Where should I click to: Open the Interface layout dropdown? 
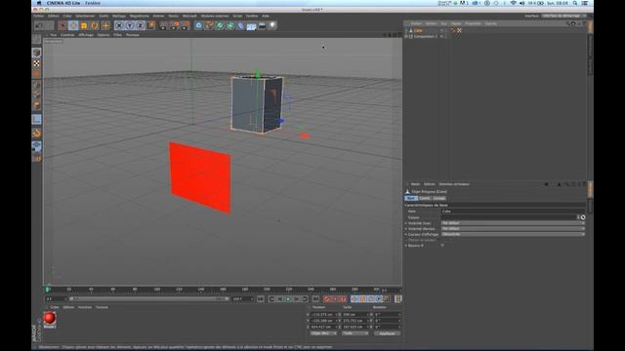point(564,16)
